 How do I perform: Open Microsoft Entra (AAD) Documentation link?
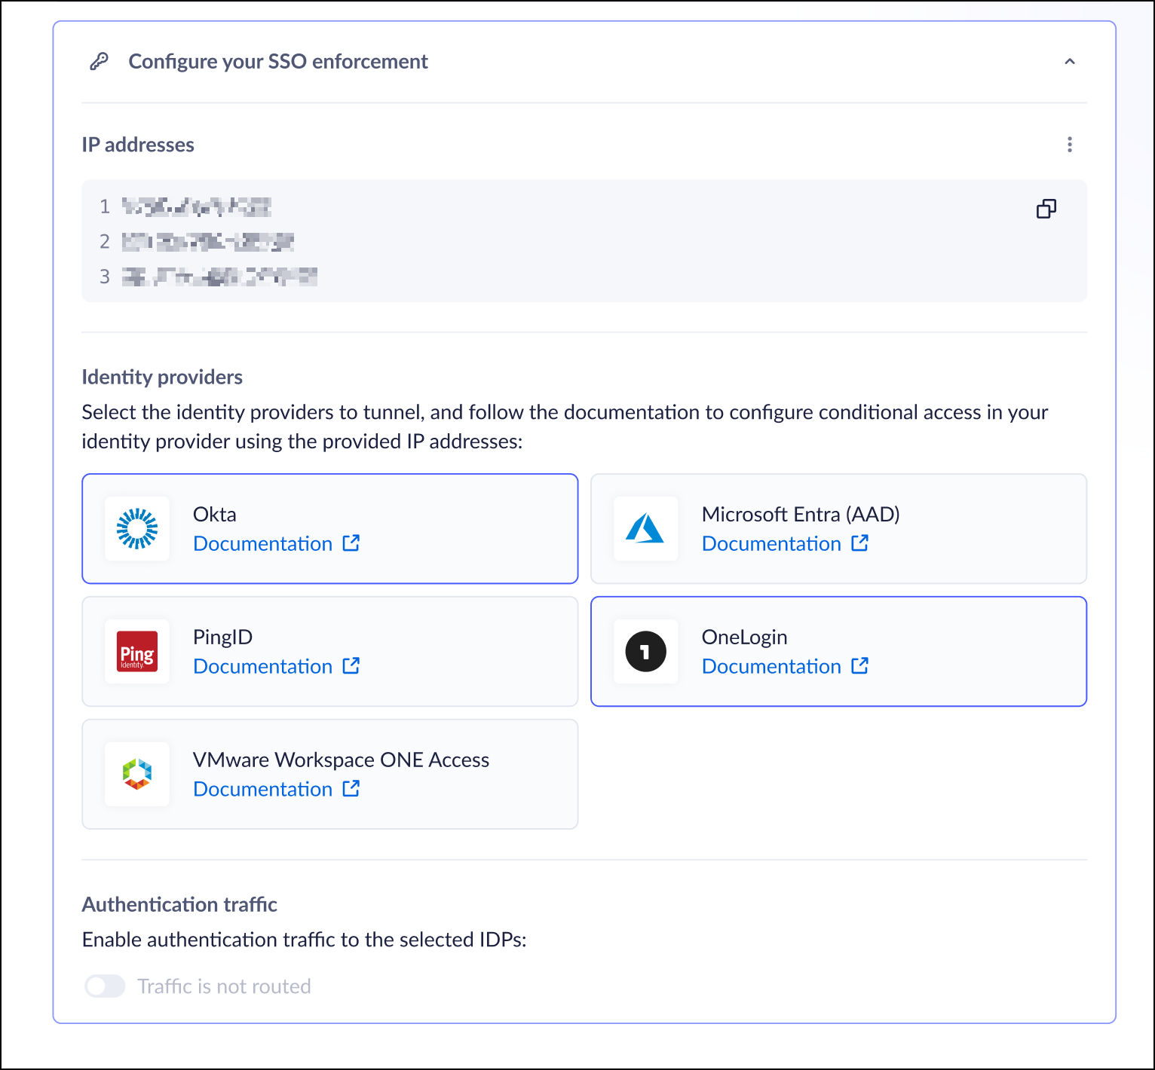[x=771, y=544]
